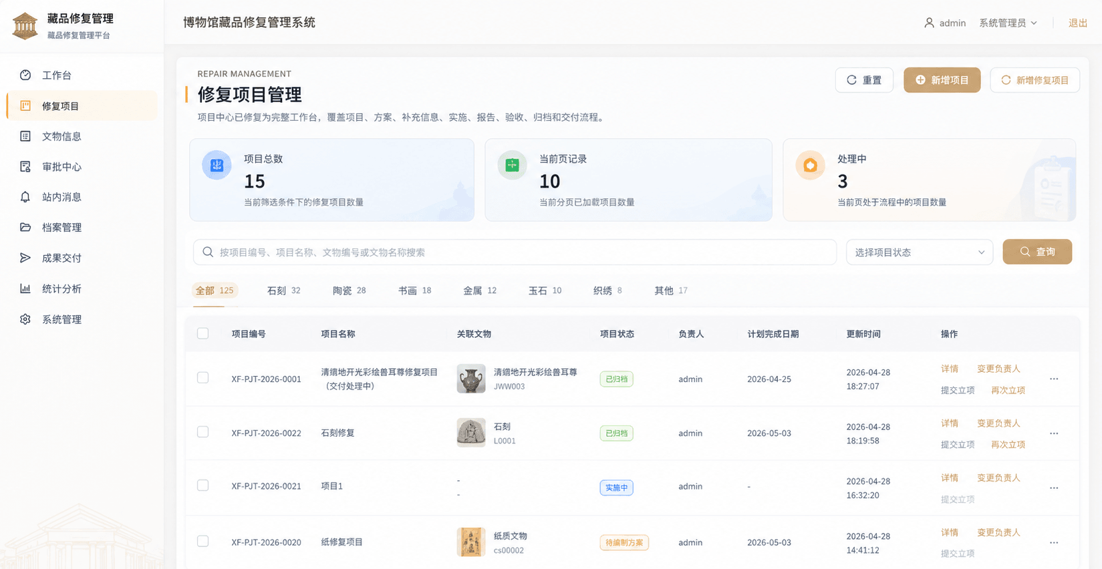Switch to the 全部 tab
Viewport: 1102px width, 569px height.
point(215,291)
